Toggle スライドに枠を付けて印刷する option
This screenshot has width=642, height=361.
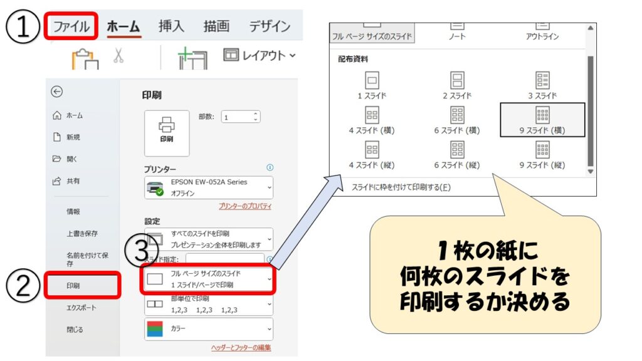tap(401, 187)
